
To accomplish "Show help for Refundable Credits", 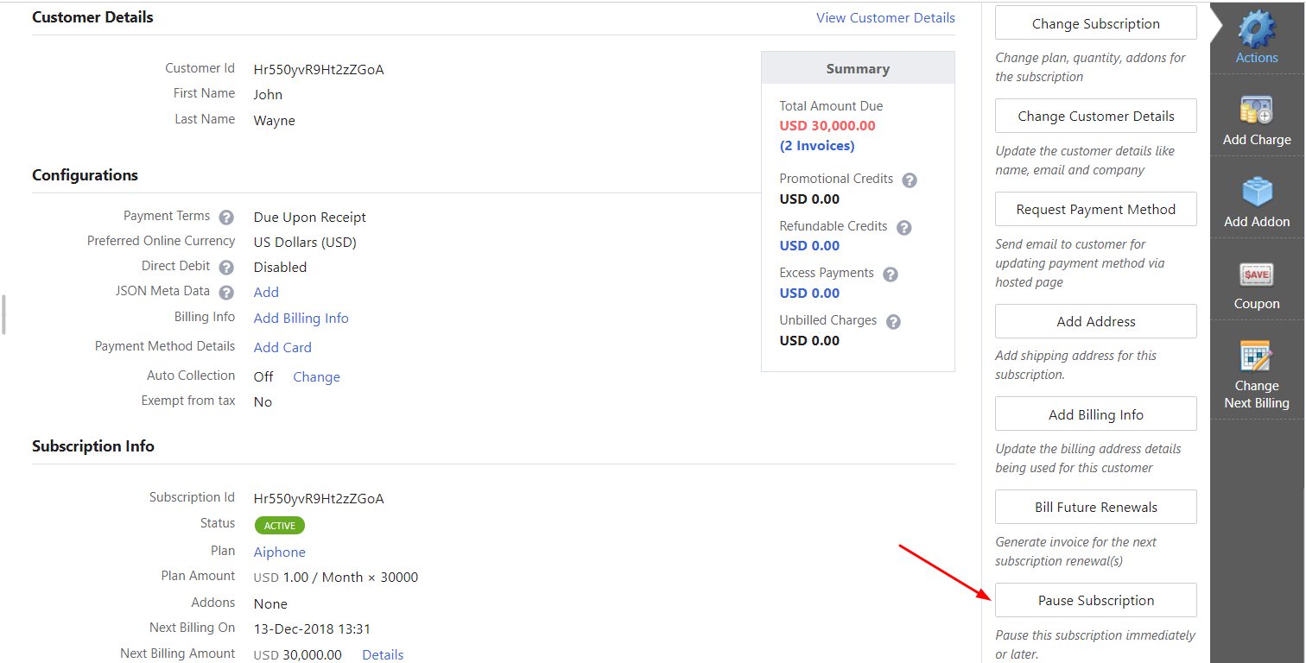I will 904,228.
